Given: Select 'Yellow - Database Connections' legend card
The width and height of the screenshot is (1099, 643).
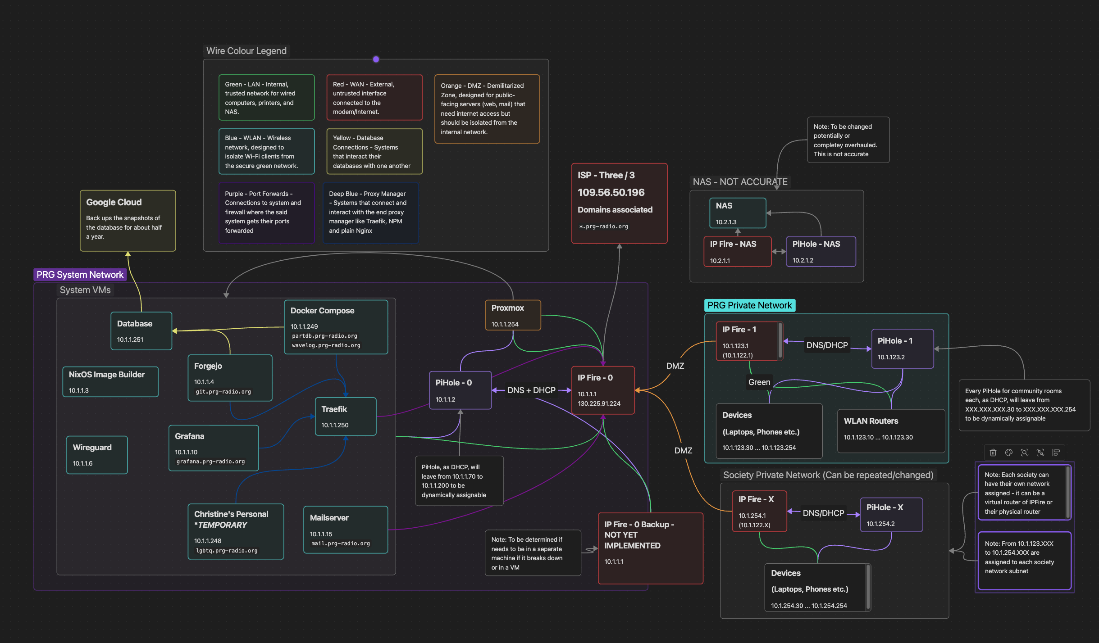Looking at the screenshot, I should 374,152.
